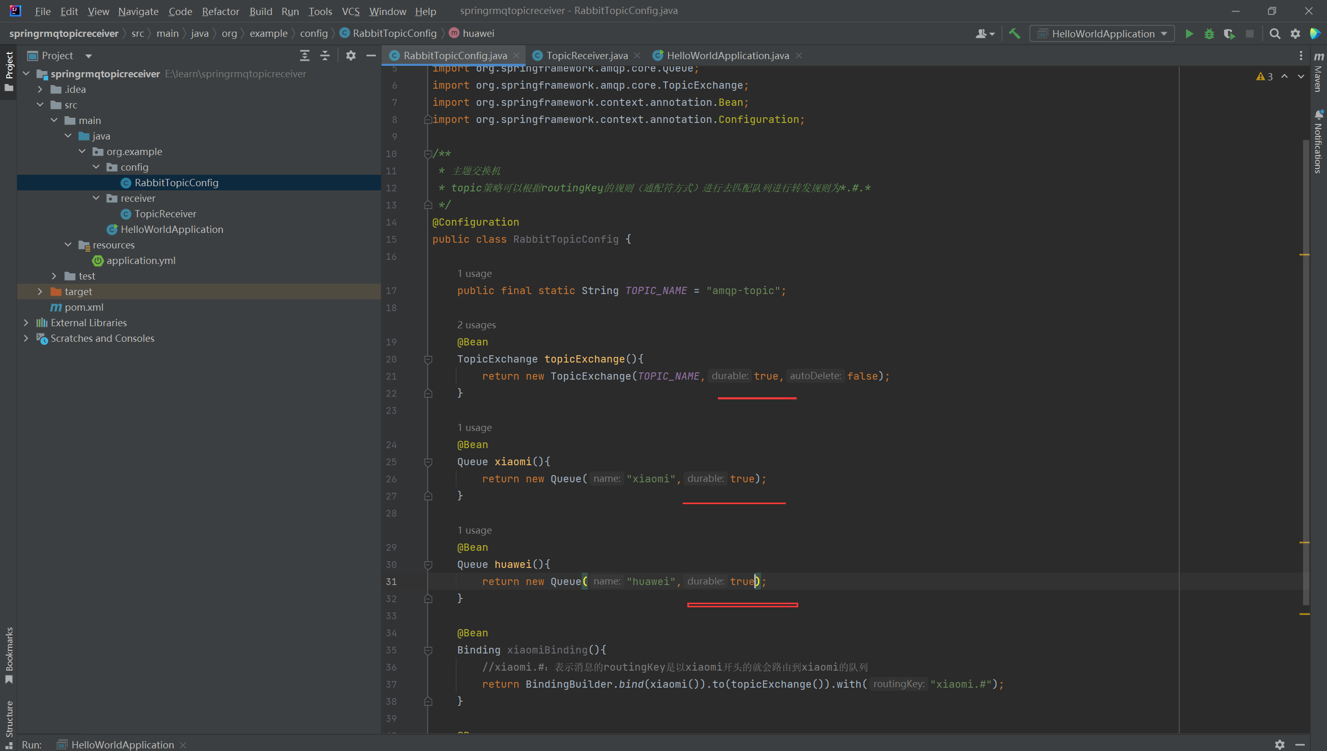Toggle the Structure tool window
The width and height of the screenshot is (1327, 751).
pos(9,722)
